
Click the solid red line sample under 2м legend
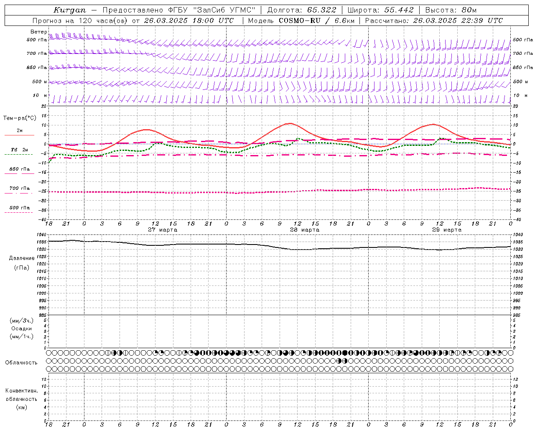tap(19, 135)
